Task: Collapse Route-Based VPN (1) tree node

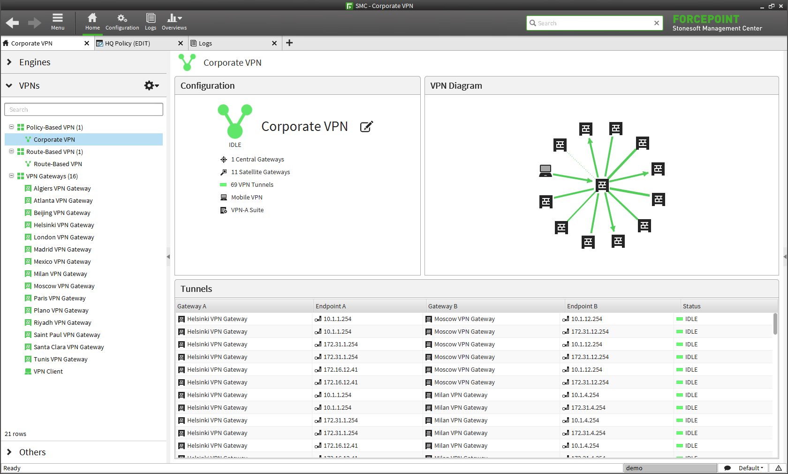Action: pyautogui.click(x=12, y=151)
